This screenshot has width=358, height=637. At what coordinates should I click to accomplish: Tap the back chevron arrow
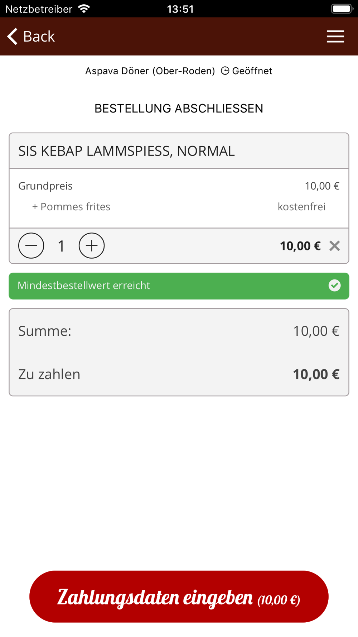pos(13,36)
